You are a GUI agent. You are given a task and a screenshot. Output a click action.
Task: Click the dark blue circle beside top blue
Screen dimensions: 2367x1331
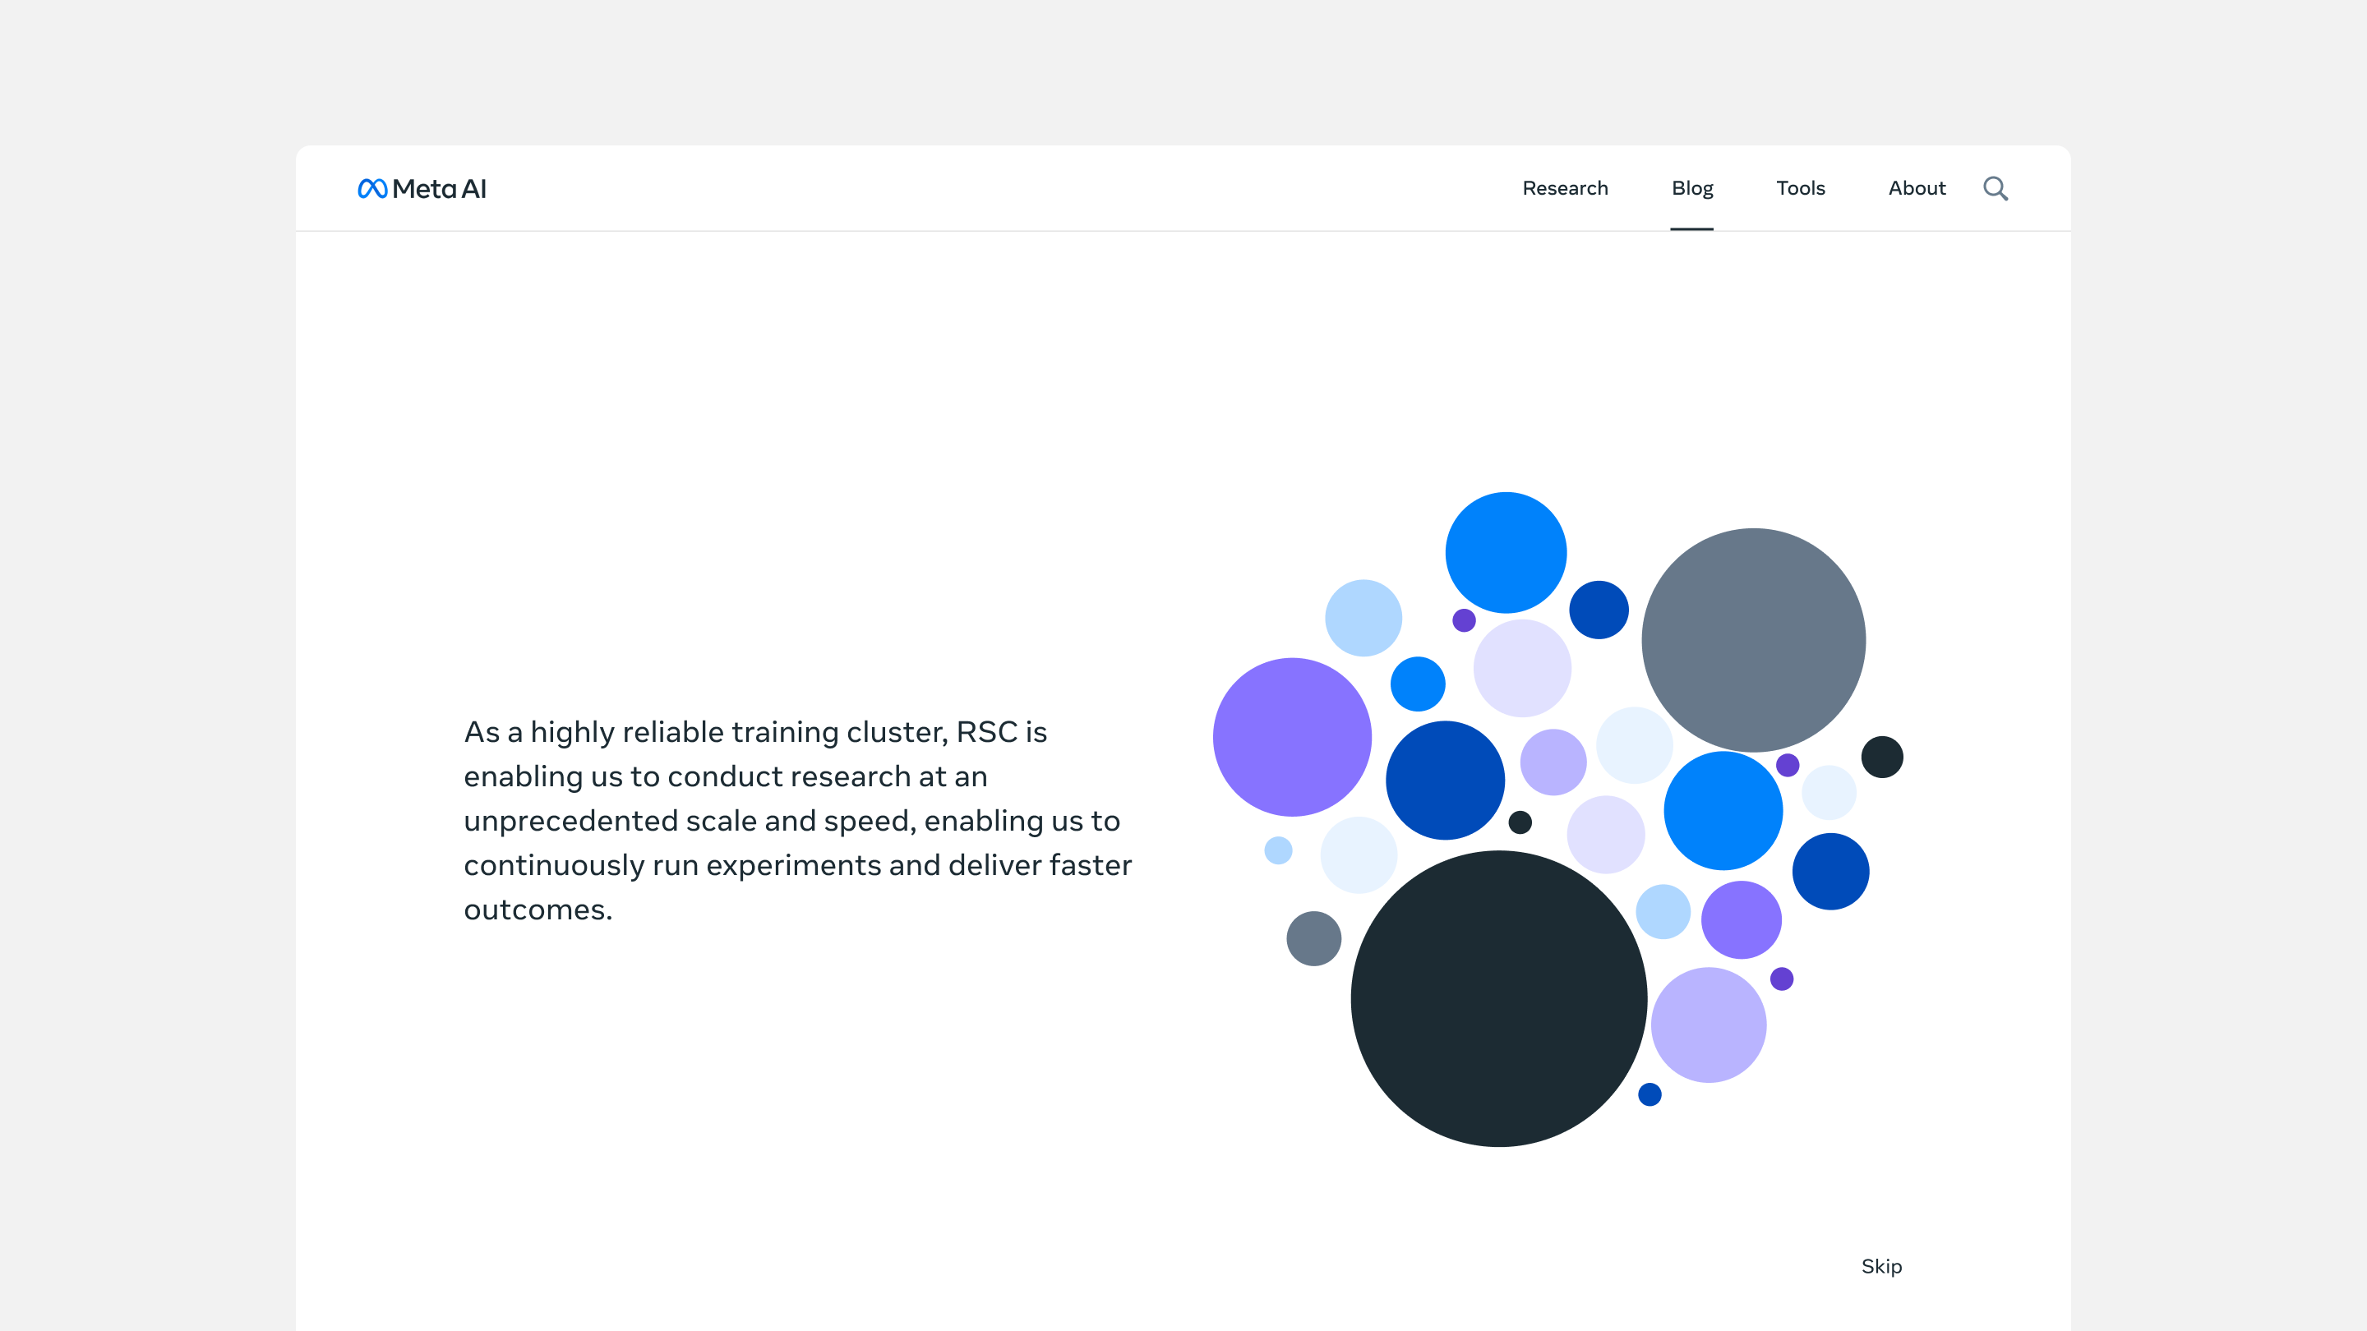[x=1599, y=610]
